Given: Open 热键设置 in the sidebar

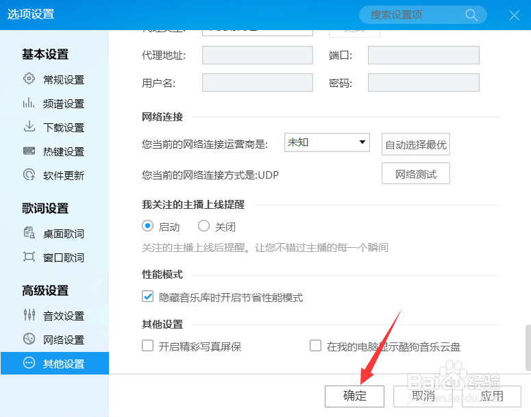Looking at the screenshot, I should 64,151.
